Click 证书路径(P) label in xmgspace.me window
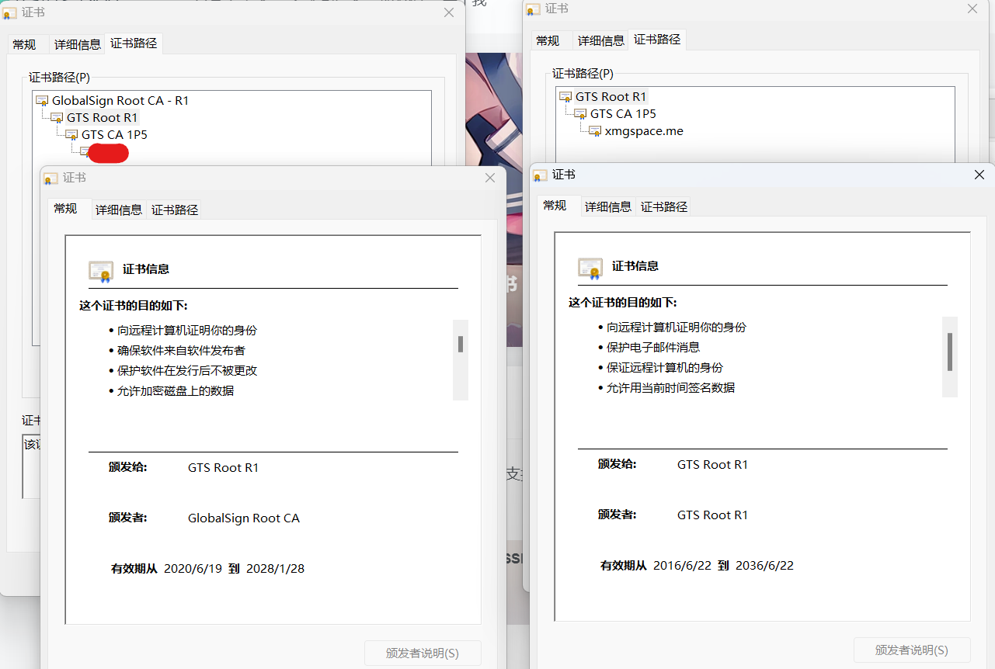 pyautogui.click(x=583, y=74)
